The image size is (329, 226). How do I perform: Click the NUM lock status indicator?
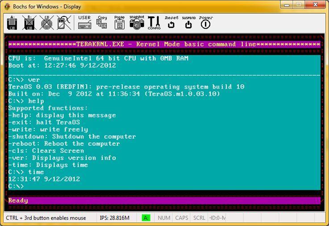[164, 218]
